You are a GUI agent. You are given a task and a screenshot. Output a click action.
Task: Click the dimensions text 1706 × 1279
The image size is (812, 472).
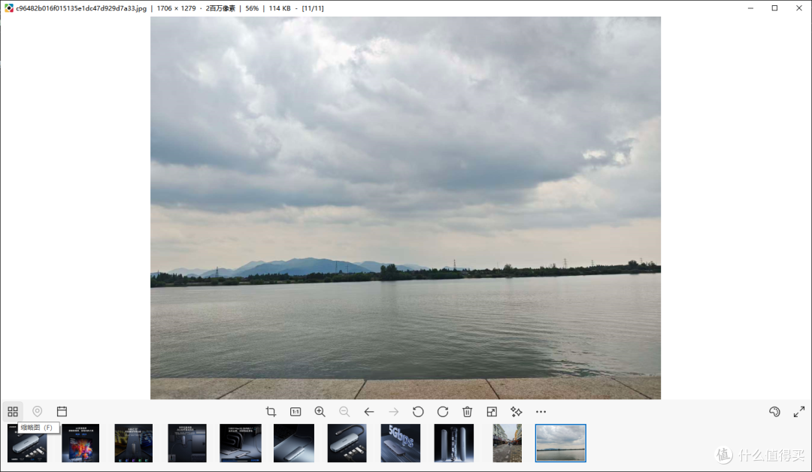(176, 8)
